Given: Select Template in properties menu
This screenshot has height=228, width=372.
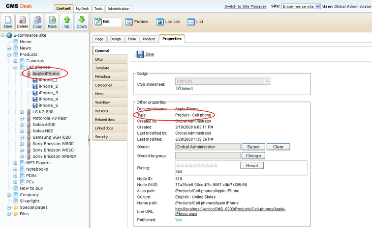Looking at the screenshot, I should 110,68.
